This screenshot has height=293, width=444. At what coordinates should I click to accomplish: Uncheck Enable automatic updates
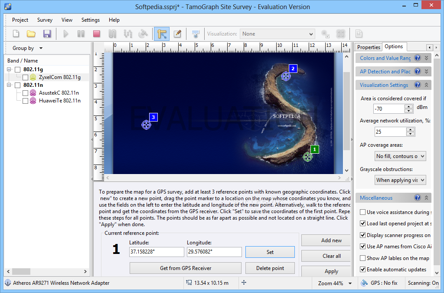click(x=362, y=270)
